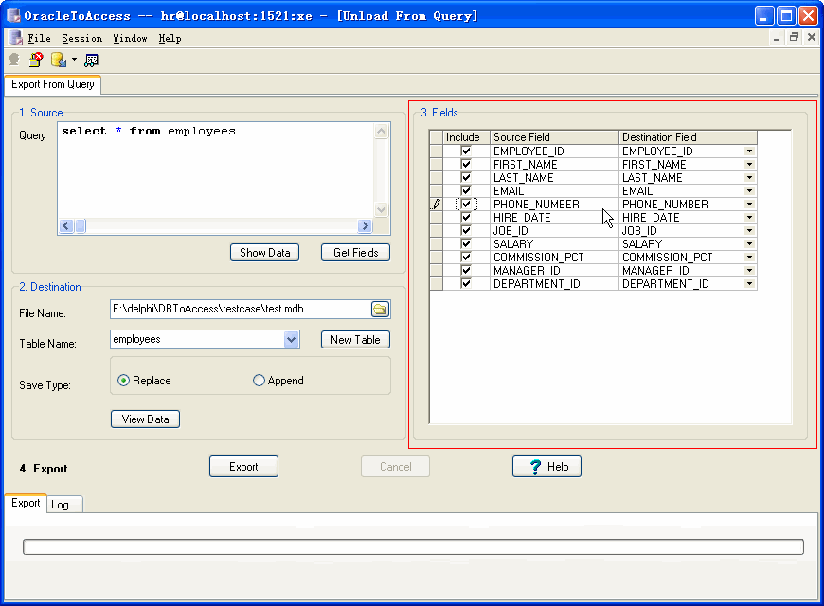Click the export progress bar
Viewport: 824px width, 606px height.
[x=413, y=546]
